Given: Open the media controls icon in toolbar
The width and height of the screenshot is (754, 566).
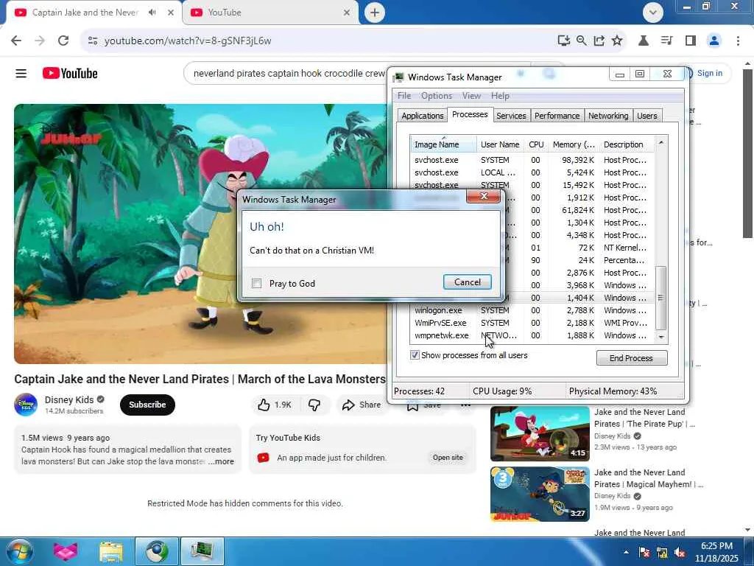Looking at the screenshot, I should (666, 41).
